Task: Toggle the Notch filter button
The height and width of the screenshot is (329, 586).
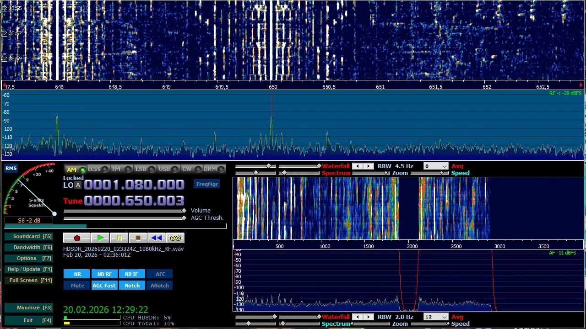Action: pyautogui.click(x=132, y=286)
